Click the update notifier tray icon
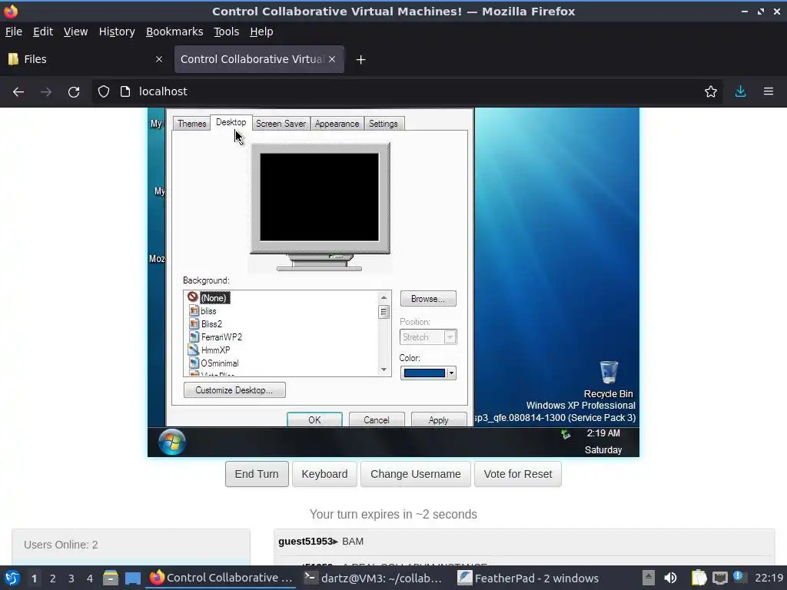 tap(739, 577)
